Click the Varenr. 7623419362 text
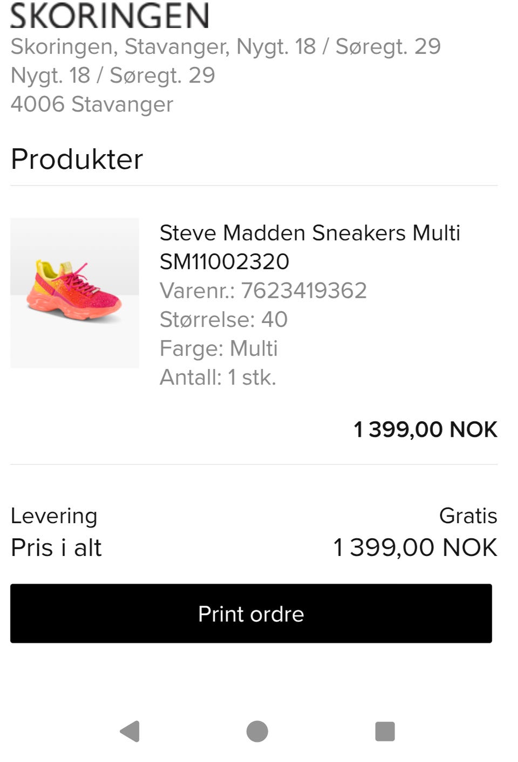Screen dimensions: 518x762 [x=263, y=291]
